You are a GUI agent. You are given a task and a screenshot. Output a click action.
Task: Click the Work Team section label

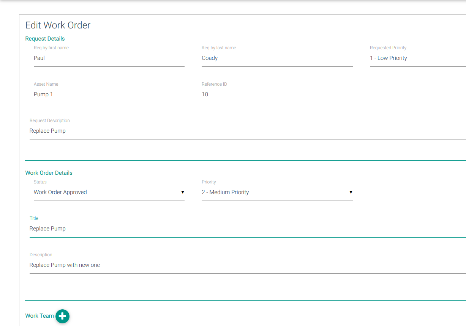click(x=39, y=316)
